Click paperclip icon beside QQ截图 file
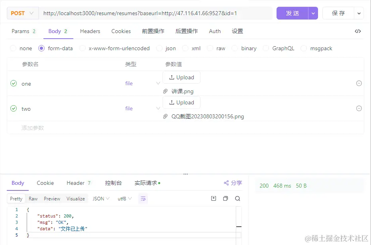The width and height of the screenshot is (371, 245). pyautogui.click(x=165, y=116)
